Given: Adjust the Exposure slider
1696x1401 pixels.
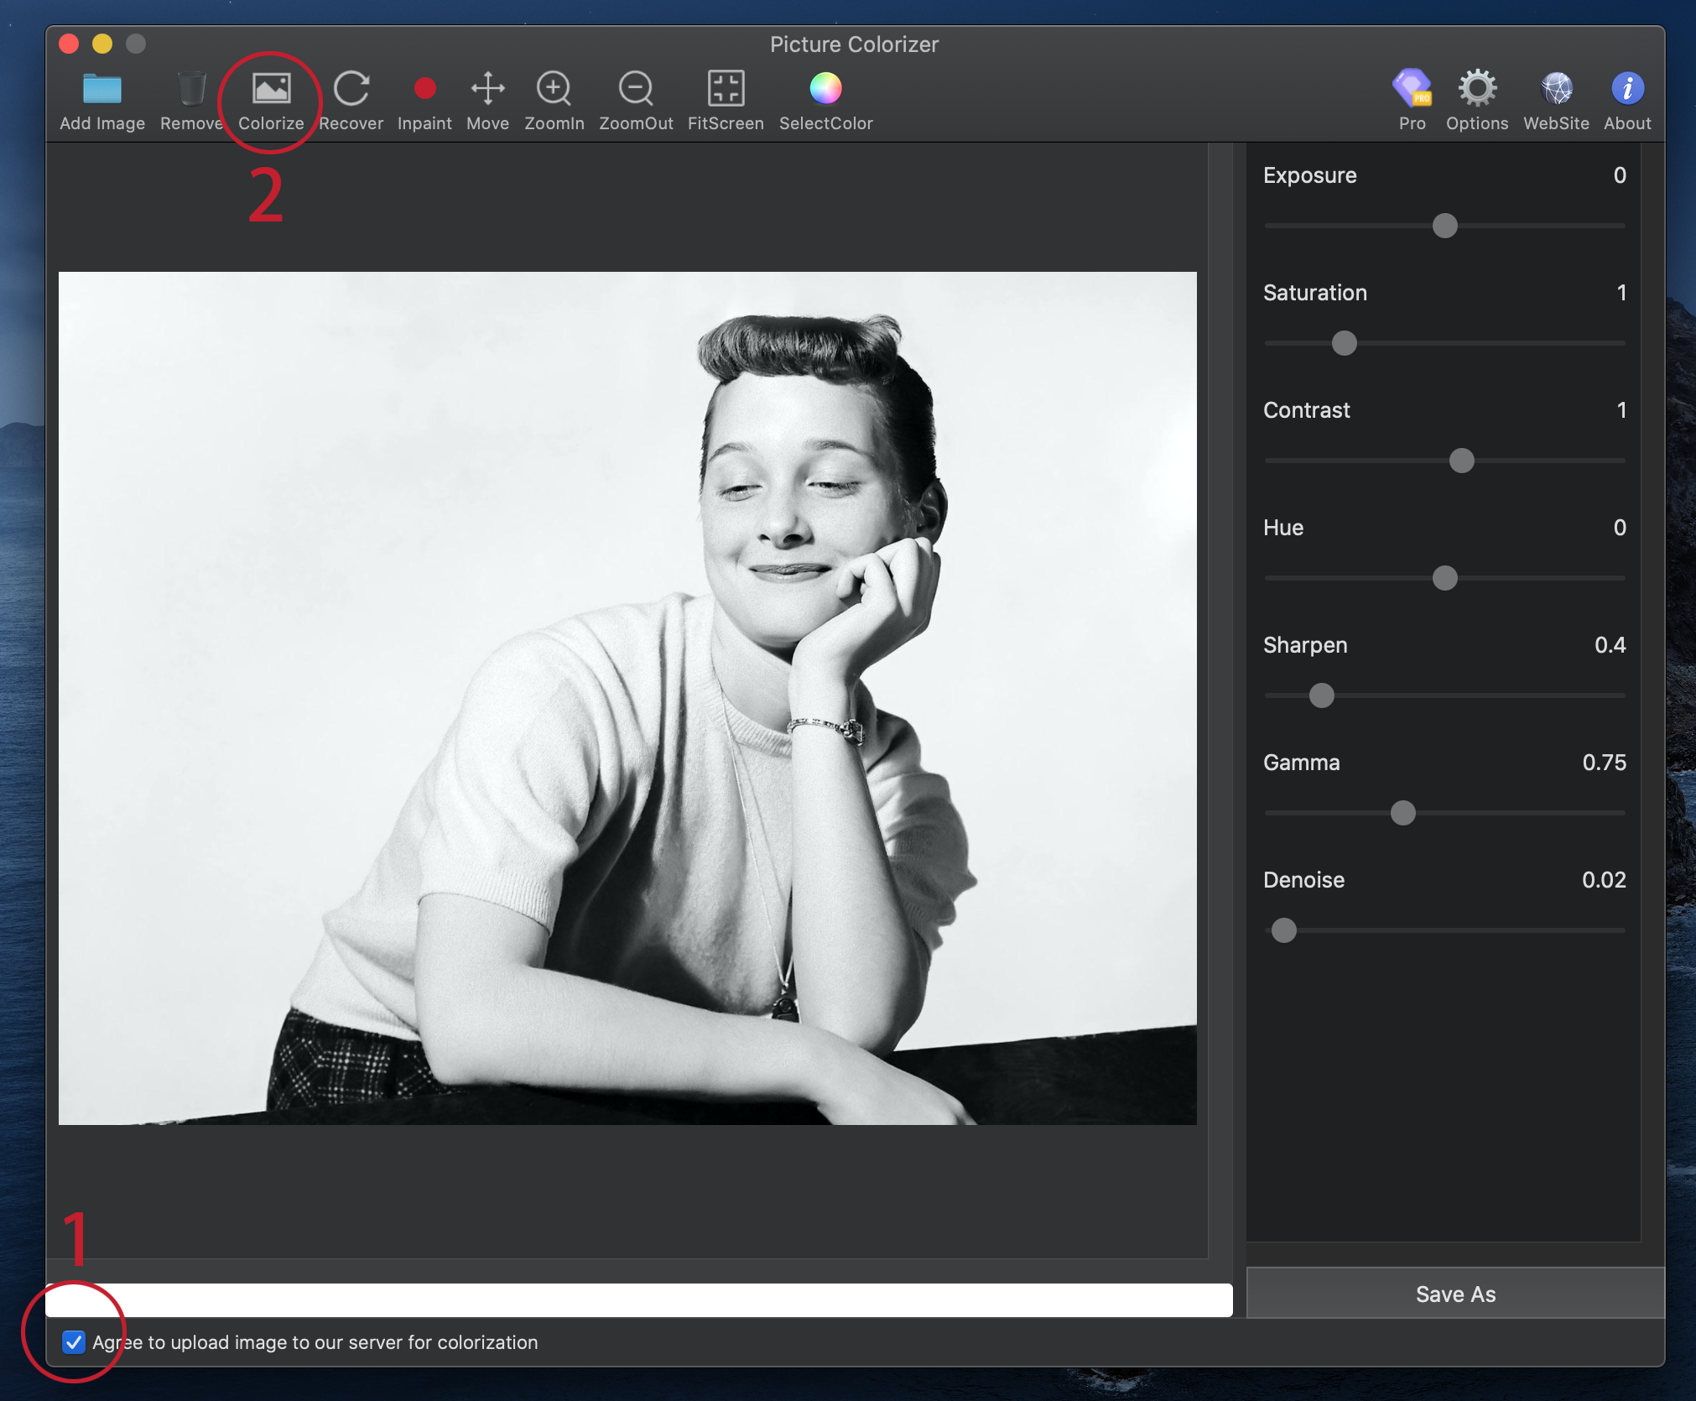Looking at the screenshot, I should 1444,226.
